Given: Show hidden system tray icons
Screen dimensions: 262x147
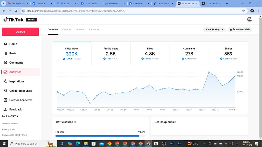Looking at the screenshot, I should coord(204,144).
